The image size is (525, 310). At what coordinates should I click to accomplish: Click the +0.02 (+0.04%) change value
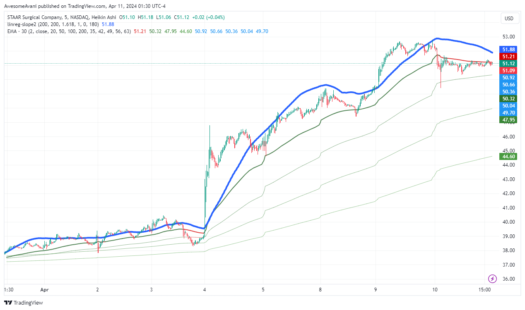tap(209, 17)
